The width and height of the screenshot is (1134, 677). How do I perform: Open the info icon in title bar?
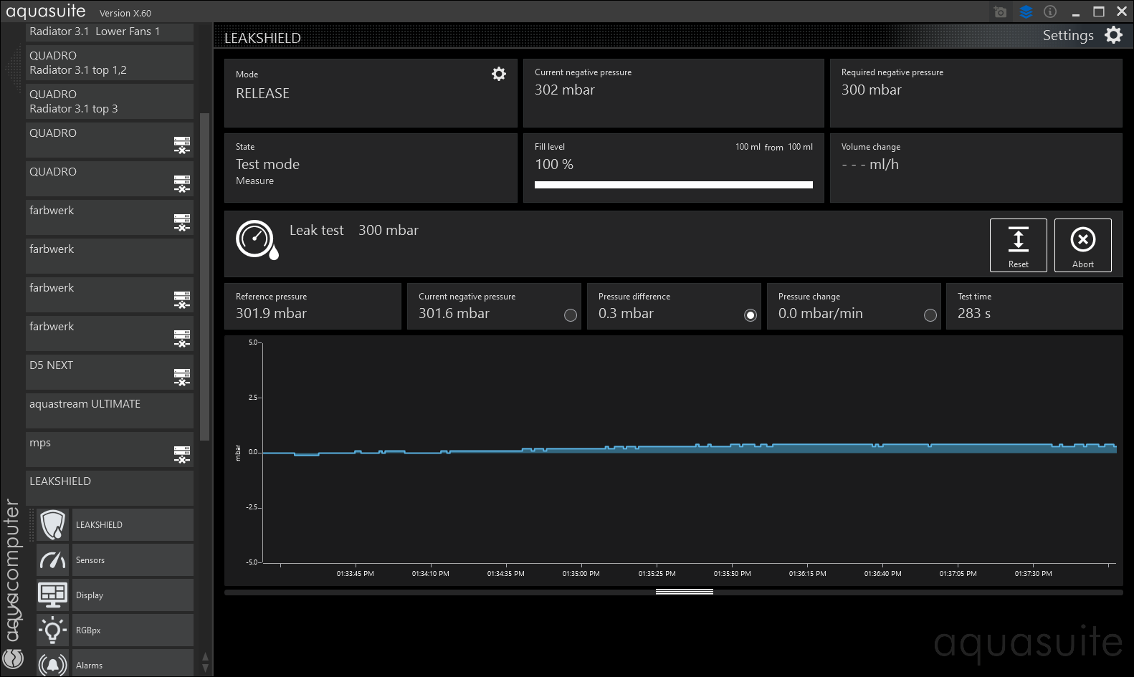[x=1050, y=12]
